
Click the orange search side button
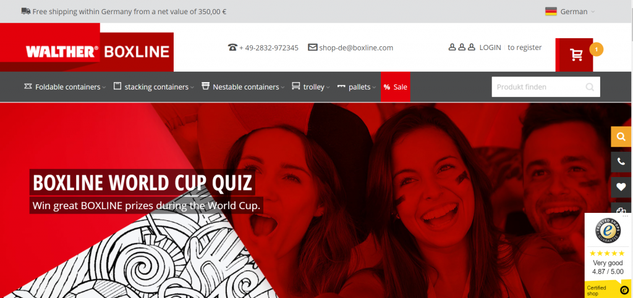tap(621, 137)
